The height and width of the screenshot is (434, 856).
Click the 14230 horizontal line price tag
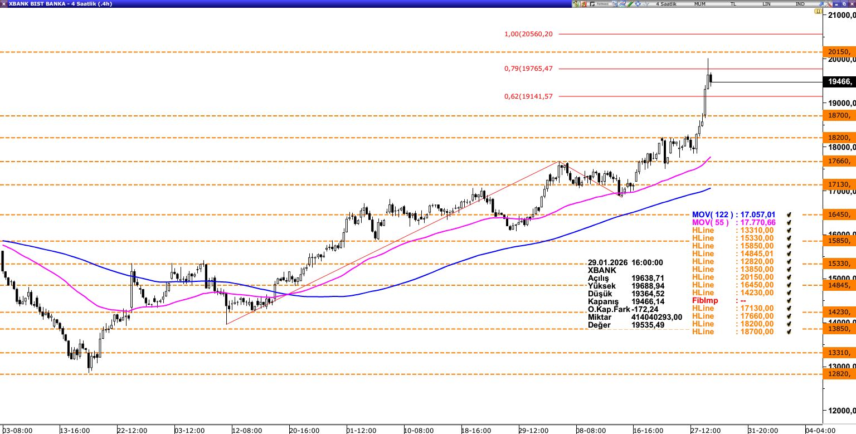(839, 313)
